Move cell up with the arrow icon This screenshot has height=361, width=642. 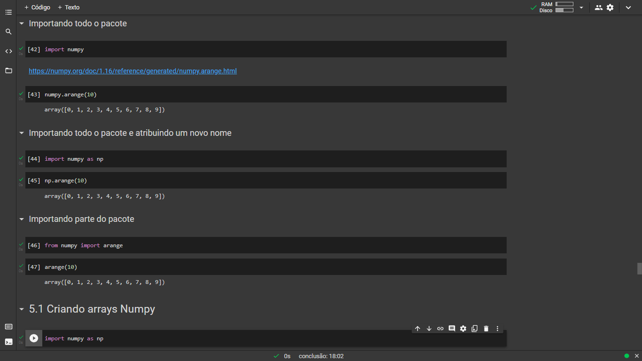pyautogui.click(x=417, y=329)
